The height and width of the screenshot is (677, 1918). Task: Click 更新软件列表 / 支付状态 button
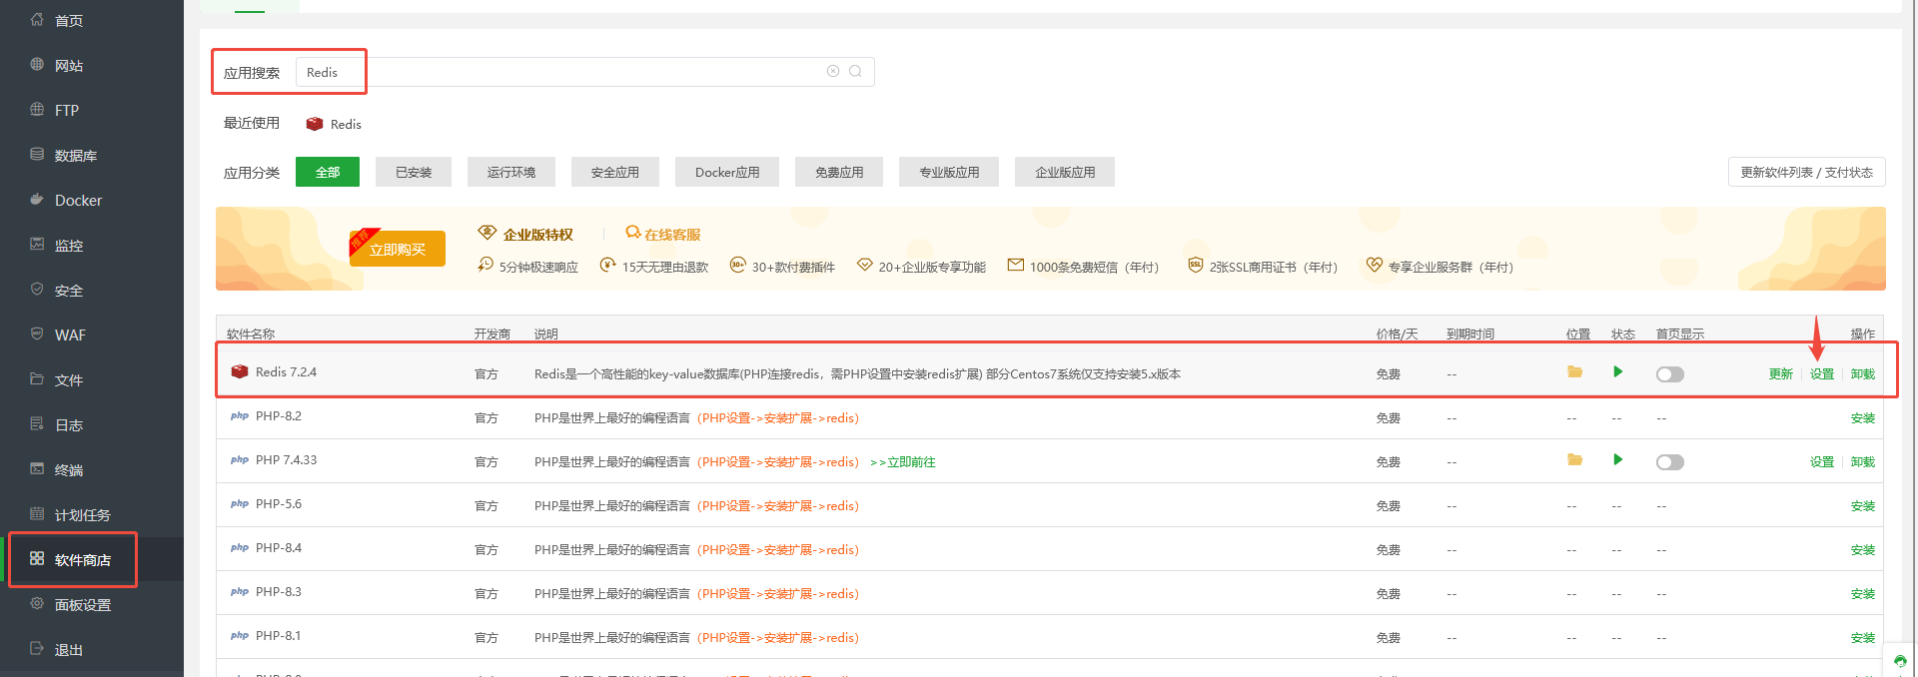[x=1806, y=172]
